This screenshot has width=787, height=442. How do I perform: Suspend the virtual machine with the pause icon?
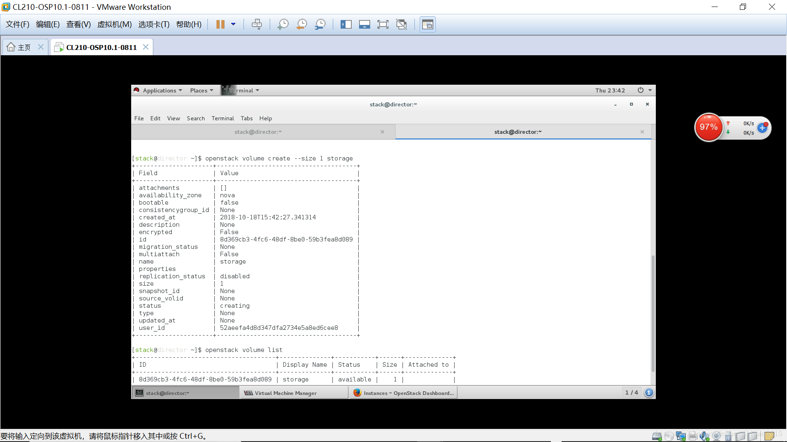[220, 24]
